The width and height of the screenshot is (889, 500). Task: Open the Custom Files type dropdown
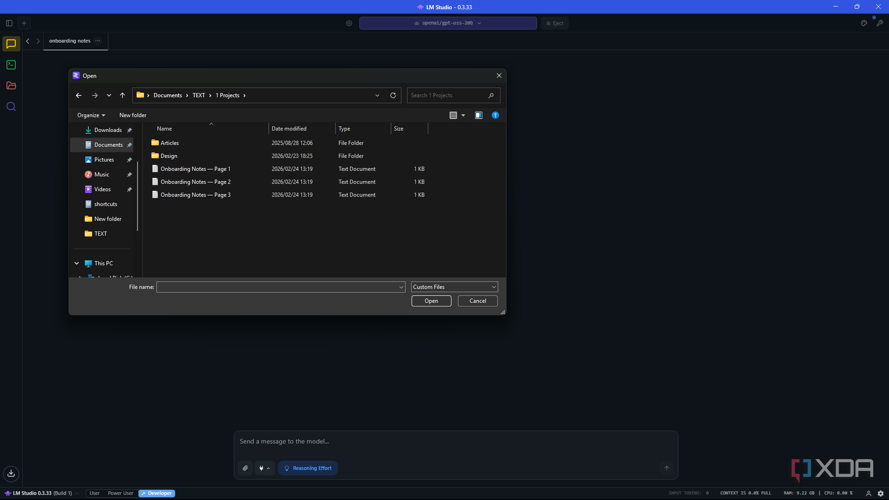454,287
